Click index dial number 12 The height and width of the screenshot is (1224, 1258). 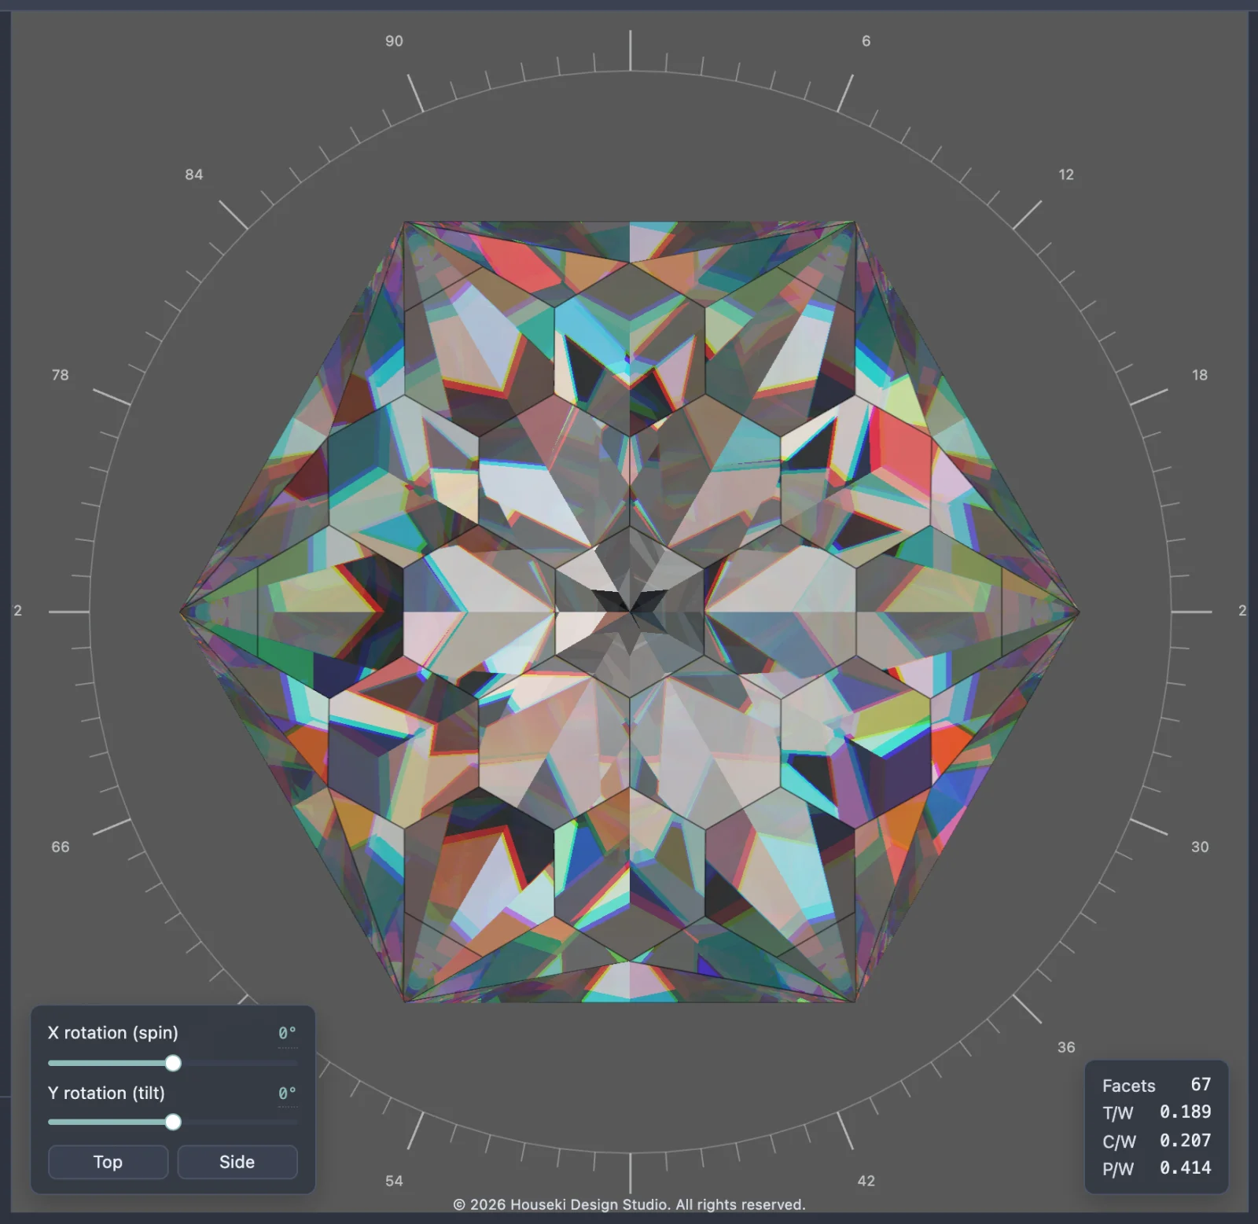coord(1066,175)
